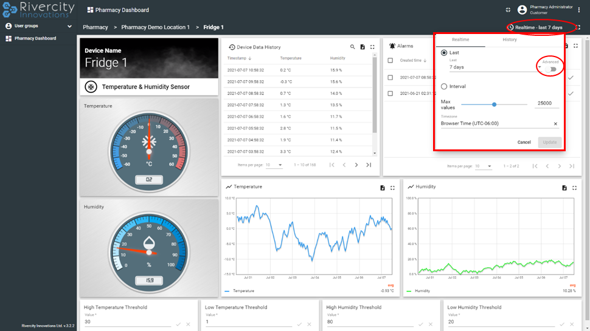Click the Max values slider handle
This screenshot has height=331, width=590.
point(495,104)
